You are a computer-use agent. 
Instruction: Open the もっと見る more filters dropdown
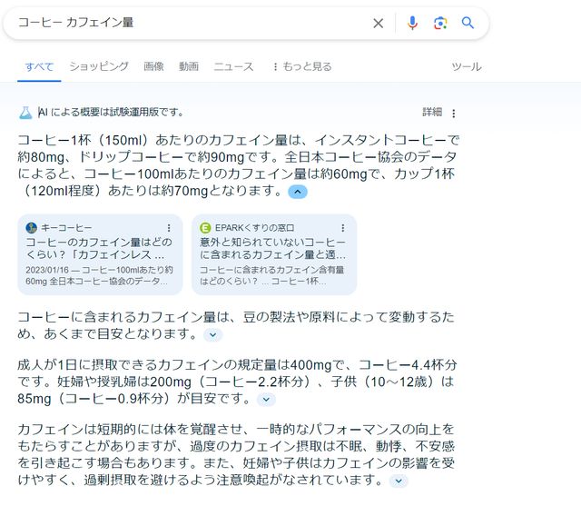pyautogui.click(x=301, y=66)
